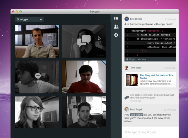Click the 'just finished a conversation' notice text
Image resolution: width=188 pixels, height=138 pixels.
click(x=152, y=96)
